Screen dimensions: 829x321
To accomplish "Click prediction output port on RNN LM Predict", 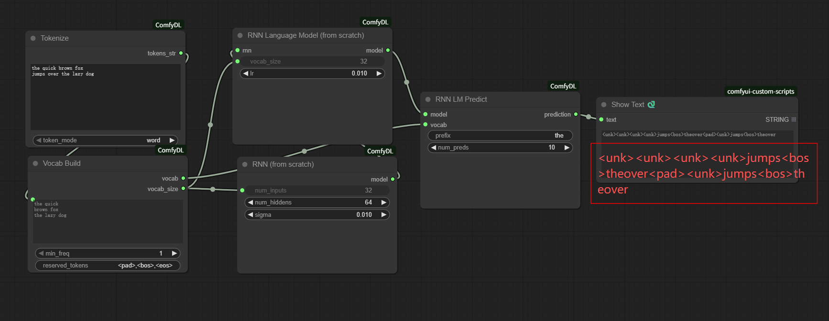I will (576, 114).
